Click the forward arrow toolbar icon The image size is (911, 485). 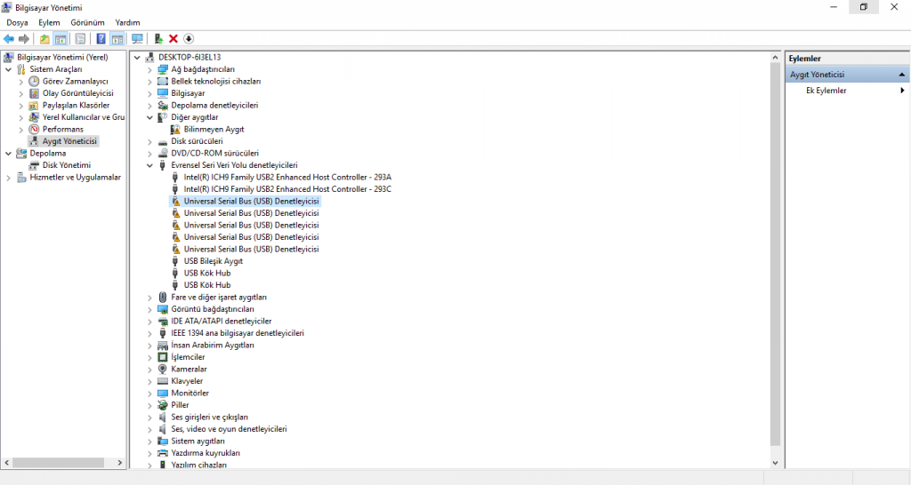pos(24,39)
